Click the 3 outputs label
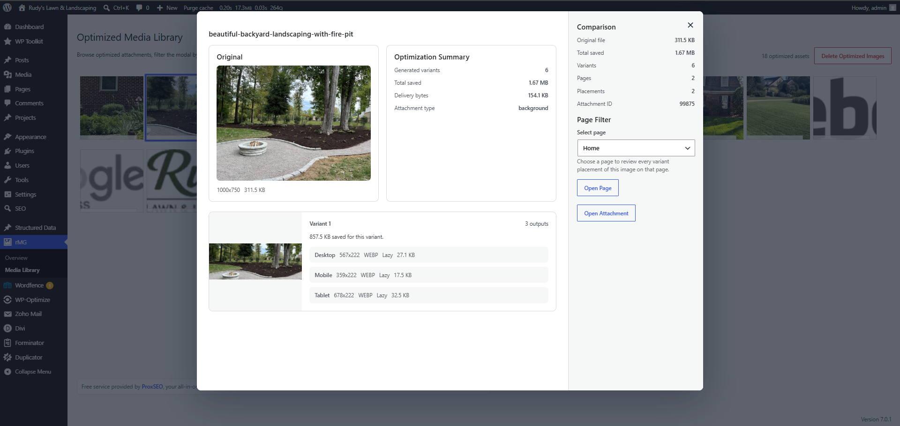900x426 pixels. click(536, 224)
